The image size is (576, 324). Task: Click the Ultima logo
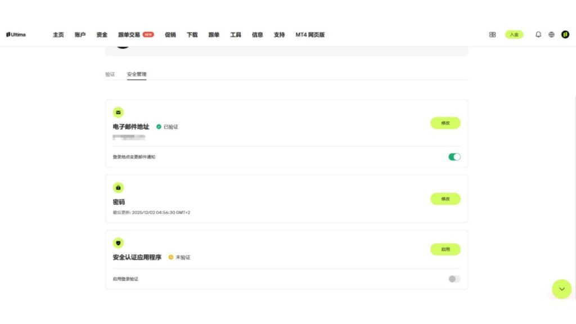point(16,34)
